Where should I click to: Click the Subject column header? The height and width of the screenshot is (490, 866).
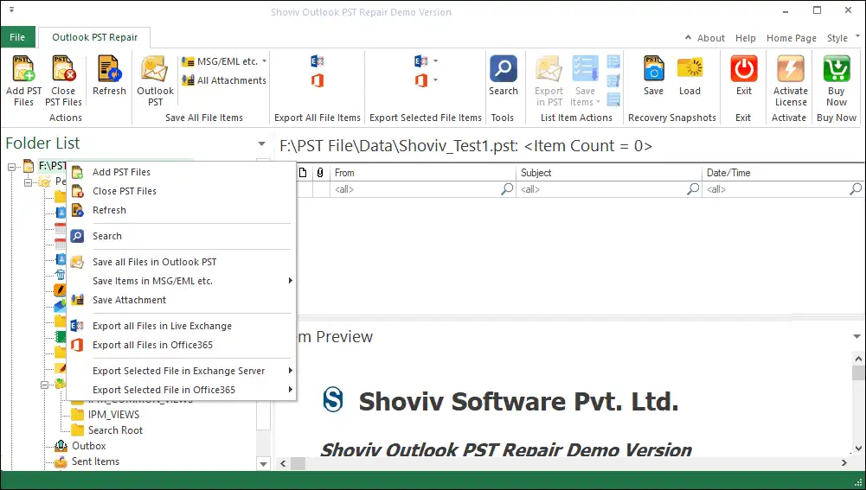pyautogui.click(x=609, y=173)
